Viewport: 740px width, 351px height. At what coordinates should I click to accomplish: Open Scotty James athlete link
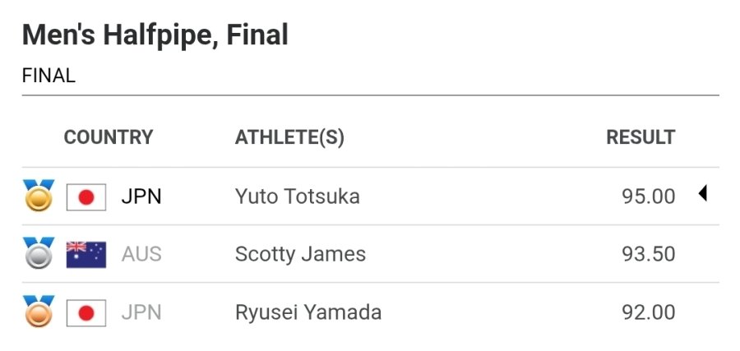[300, 254]
